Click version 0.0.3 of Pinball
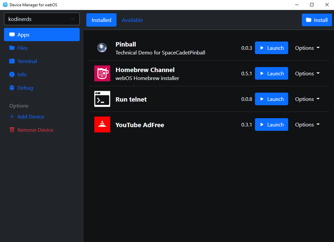The width and height of the screenshot is (334, 242). pos(246,48)
